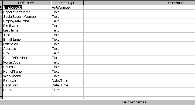Select the StateOrProvince field name

click(27, 58)
